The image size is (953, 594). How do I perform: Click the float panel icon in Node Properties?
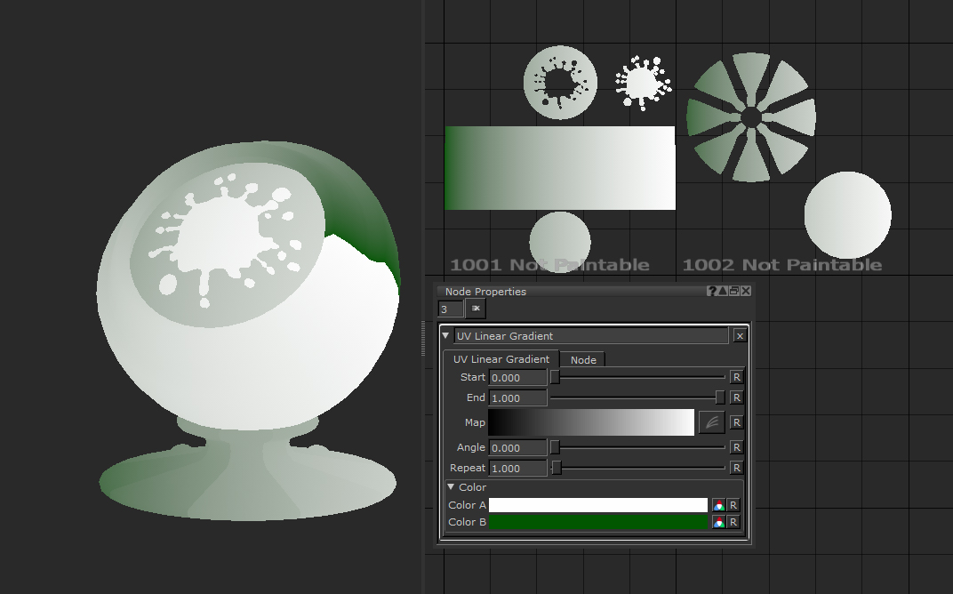pos(734,292)
